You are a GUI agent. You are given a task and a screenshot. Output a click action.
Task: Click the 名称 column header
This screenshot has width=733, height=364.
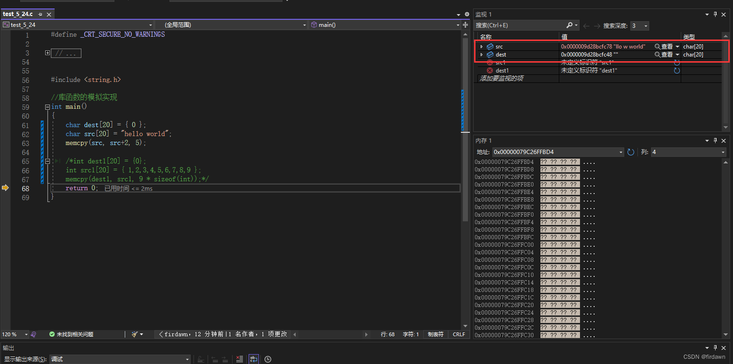click(486, 37)
